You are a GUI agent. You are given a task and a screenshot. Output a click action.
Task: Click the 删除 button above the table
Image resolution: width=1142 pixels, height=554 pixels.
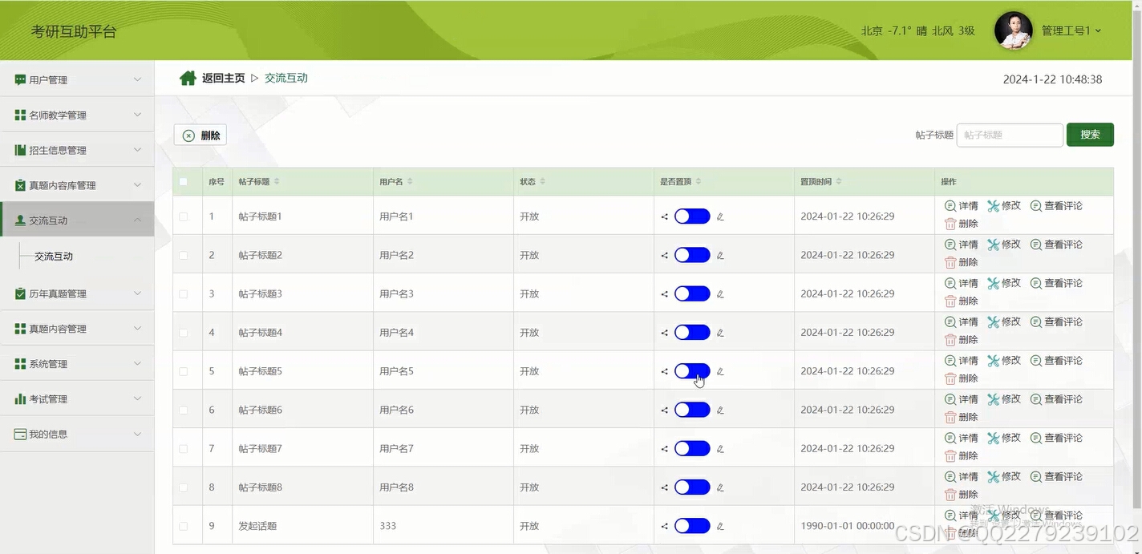click(x=200, y=134)
